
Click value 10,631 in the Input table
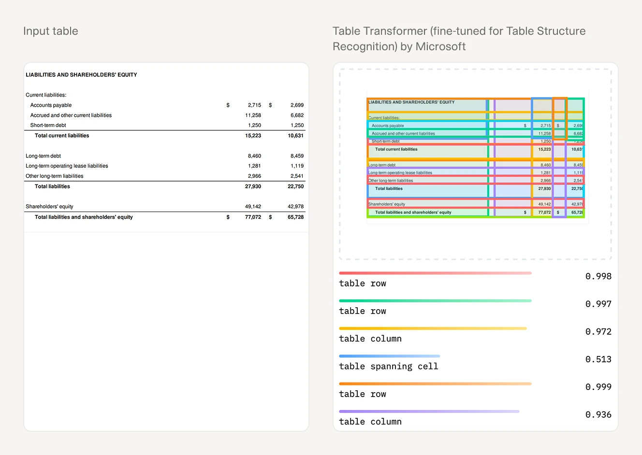(x=296, y=135)
